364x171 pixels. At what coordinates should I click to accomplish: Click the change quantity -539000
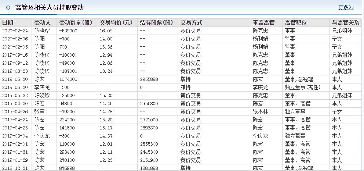click(68, 31)
